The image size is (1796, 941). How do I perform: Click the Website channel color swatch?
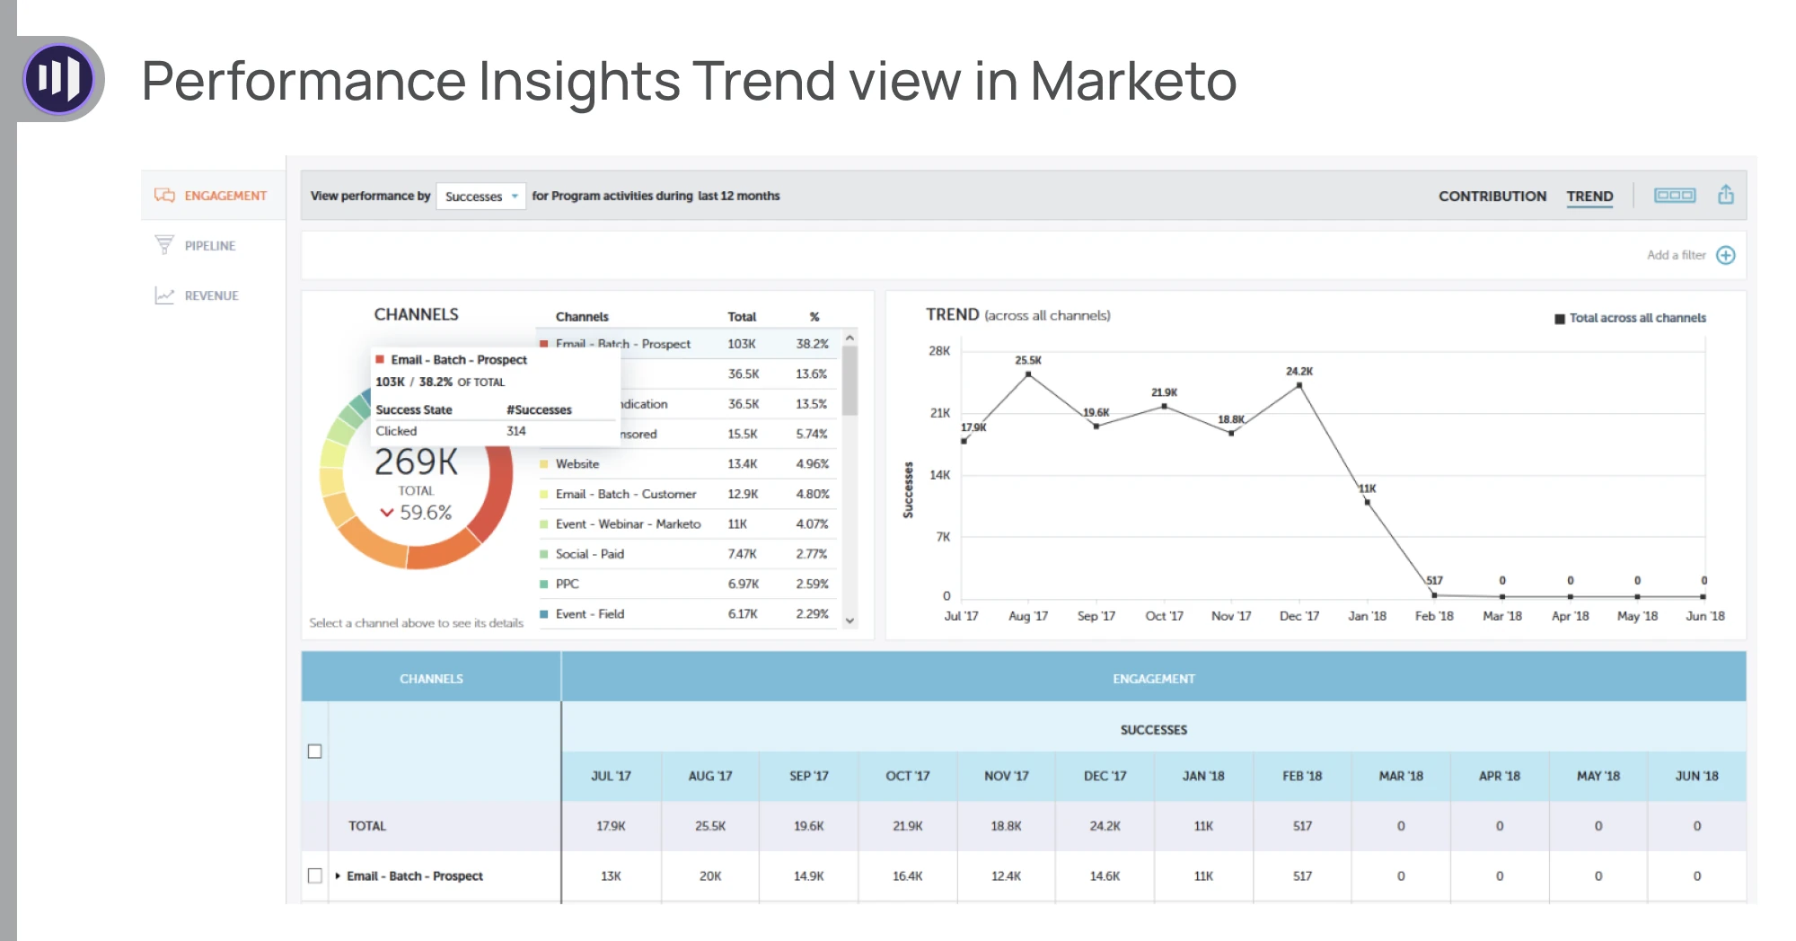543,464
